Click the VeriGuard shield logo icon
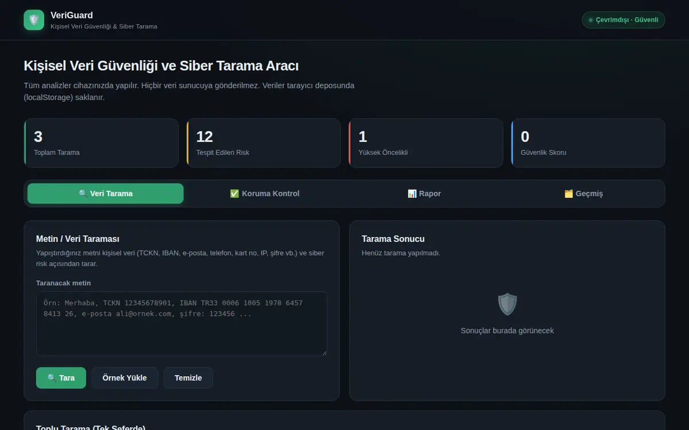The height and width of the screenshot is (430, 689). (34, 20)
